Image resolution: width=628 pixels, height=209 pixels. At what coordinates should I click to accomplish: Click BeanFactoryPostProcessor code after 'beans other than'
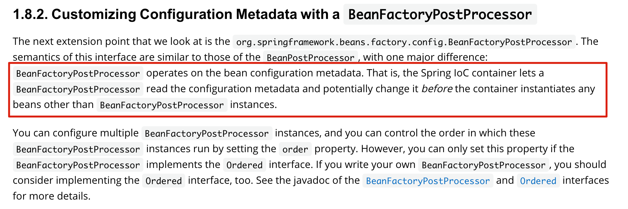click(x=162, y=105)
